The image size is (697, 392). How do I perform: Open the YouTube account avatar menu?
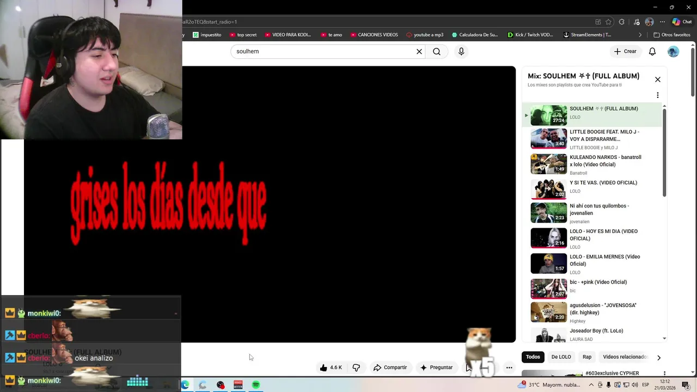coord(674,51)
